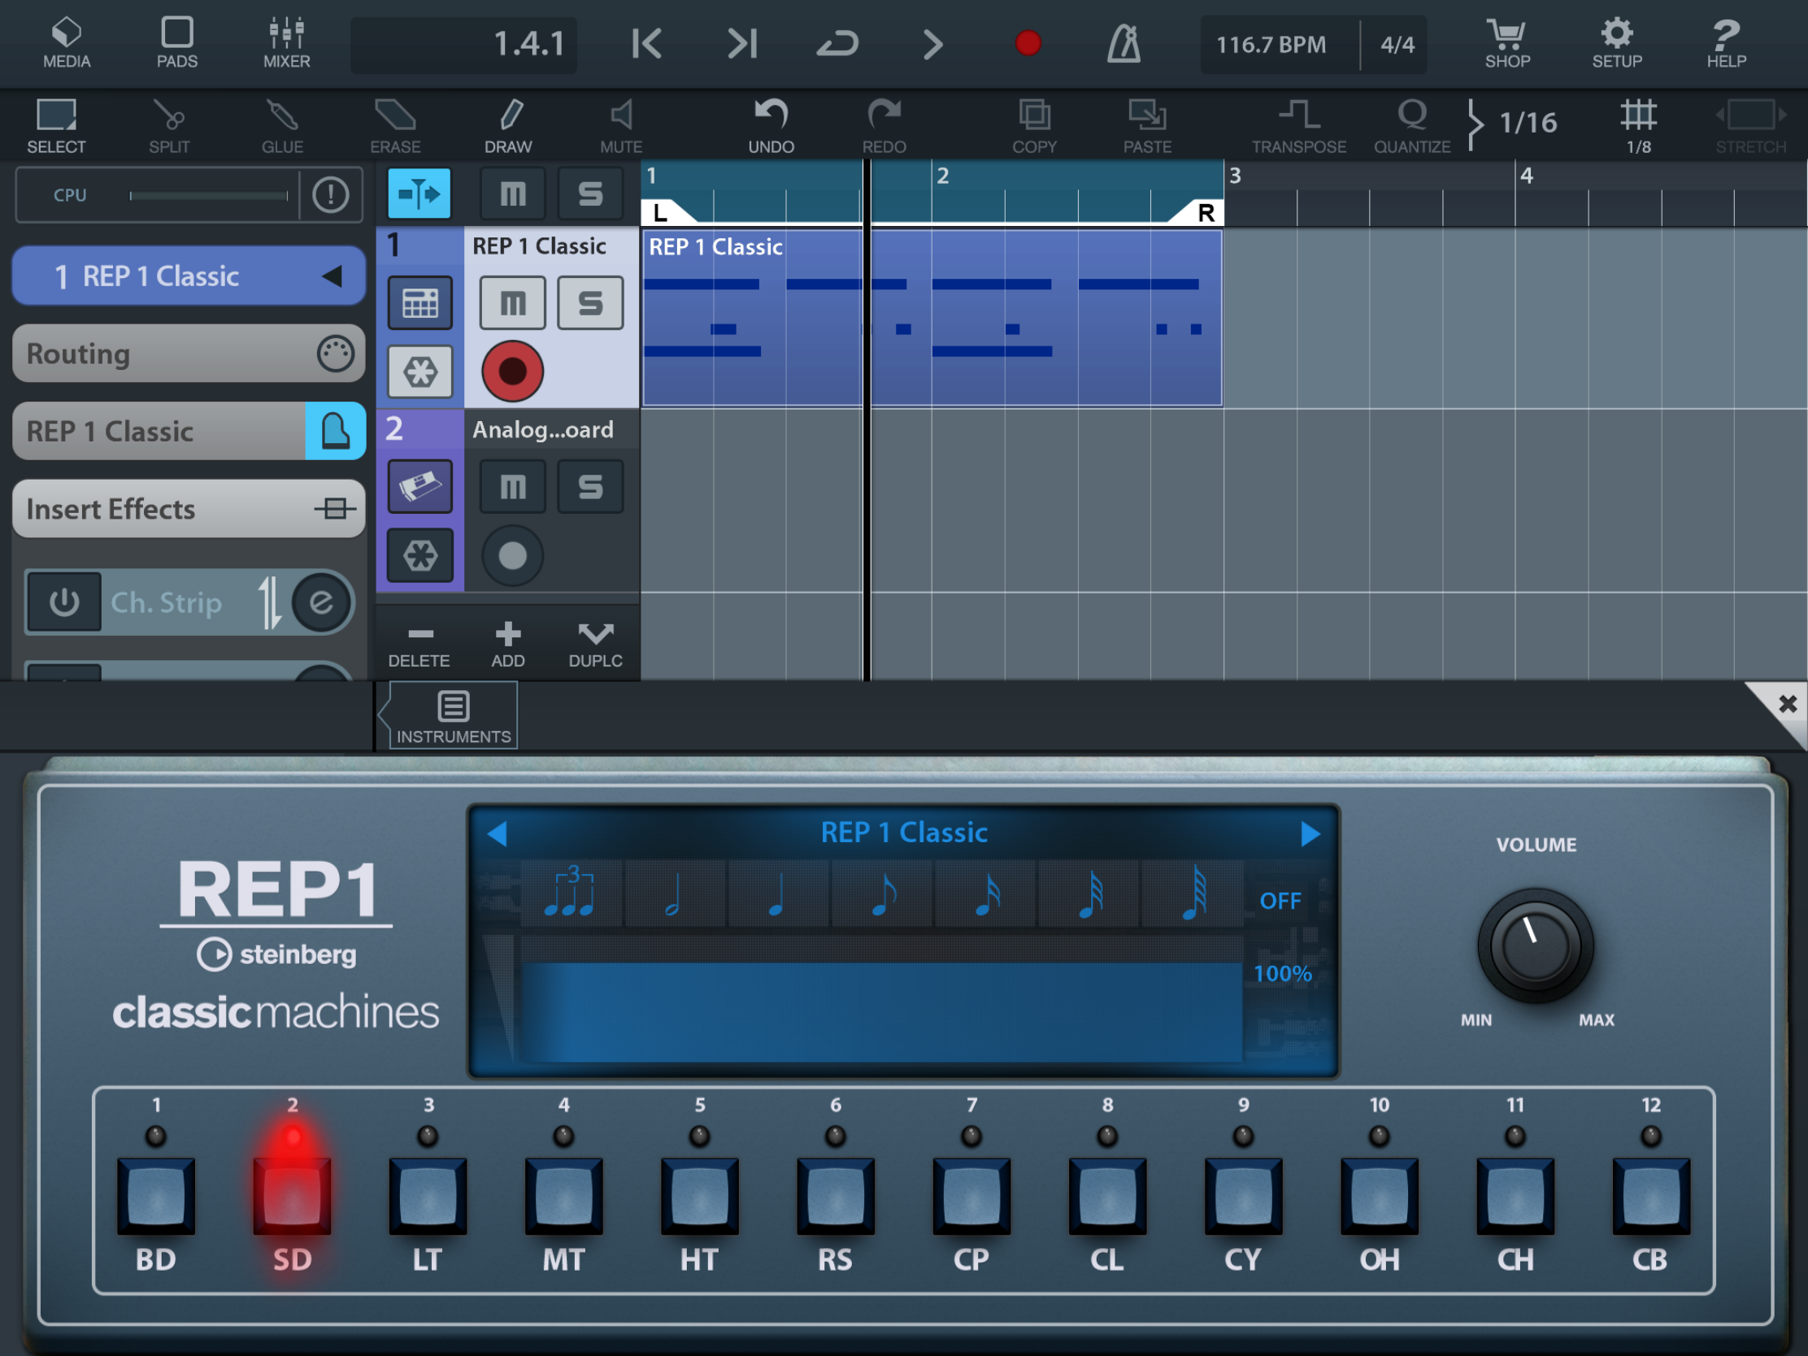
Task: Toggle cycle loop mode
Action: tap(838, 43)
